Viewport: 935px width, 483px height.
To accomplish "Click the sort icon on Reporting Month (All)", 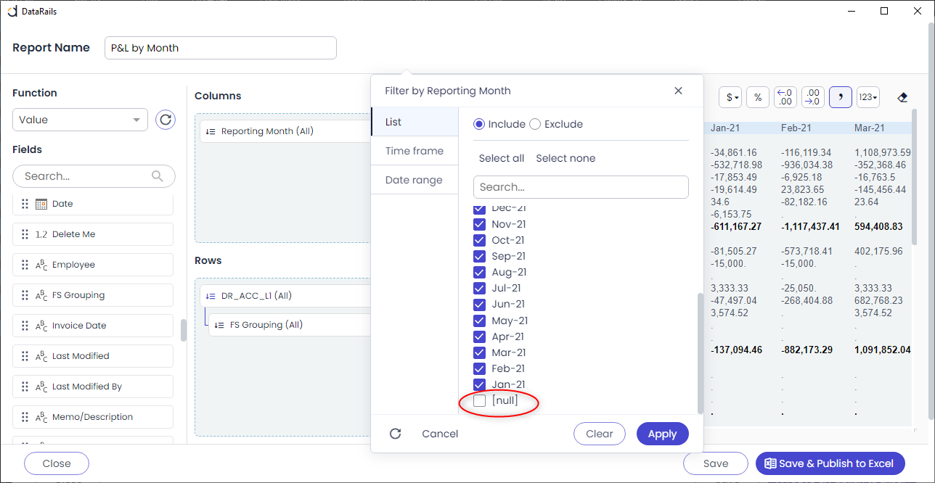I will (211, 131).
